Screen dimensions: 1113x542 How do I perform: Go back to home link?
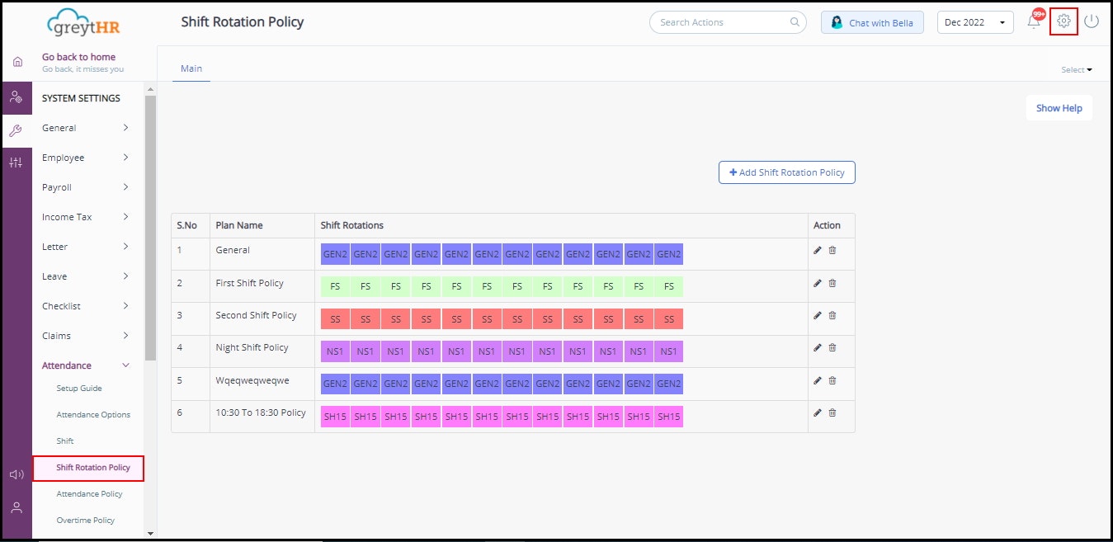79,57
